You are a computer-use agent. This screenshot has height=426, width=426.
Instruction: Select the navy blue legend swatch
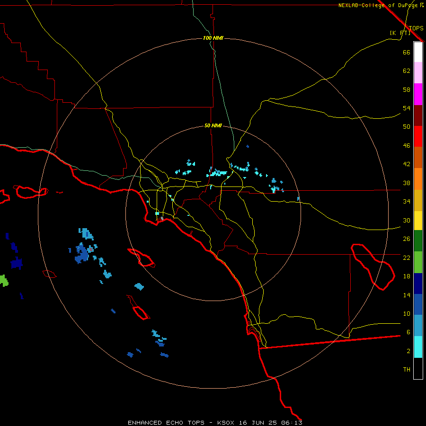418,284
